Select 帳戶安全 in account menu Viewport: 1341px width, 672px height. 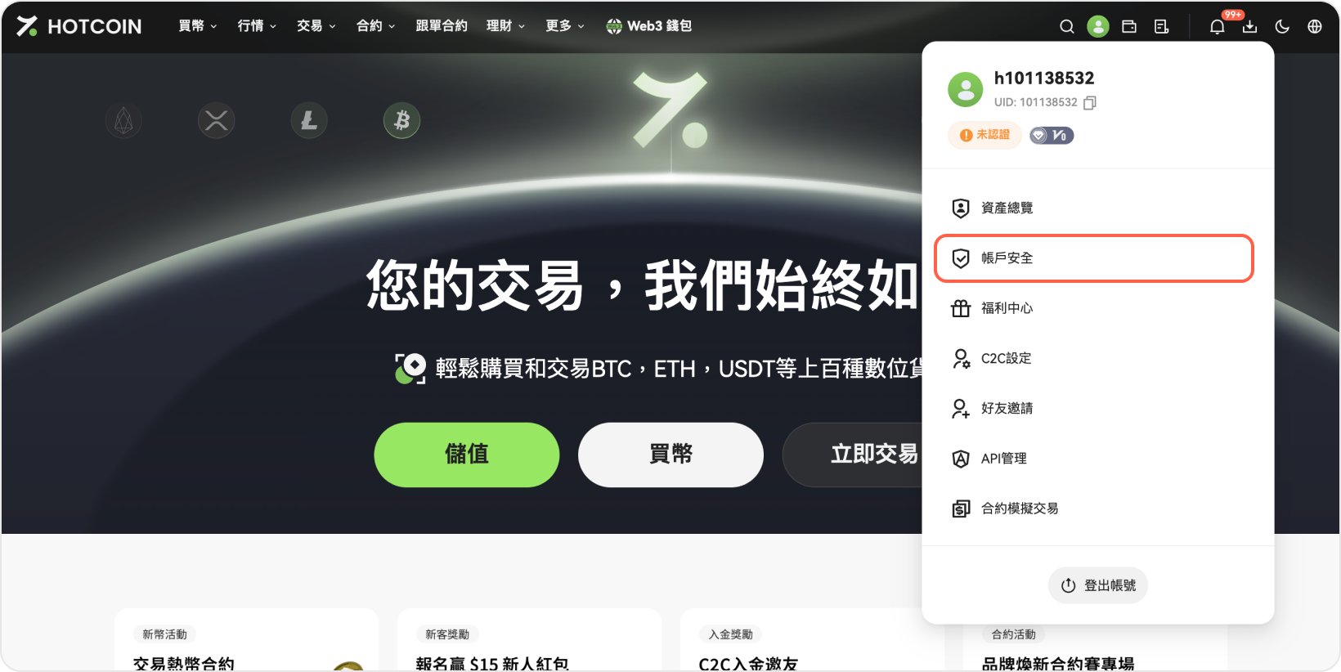1094,258
